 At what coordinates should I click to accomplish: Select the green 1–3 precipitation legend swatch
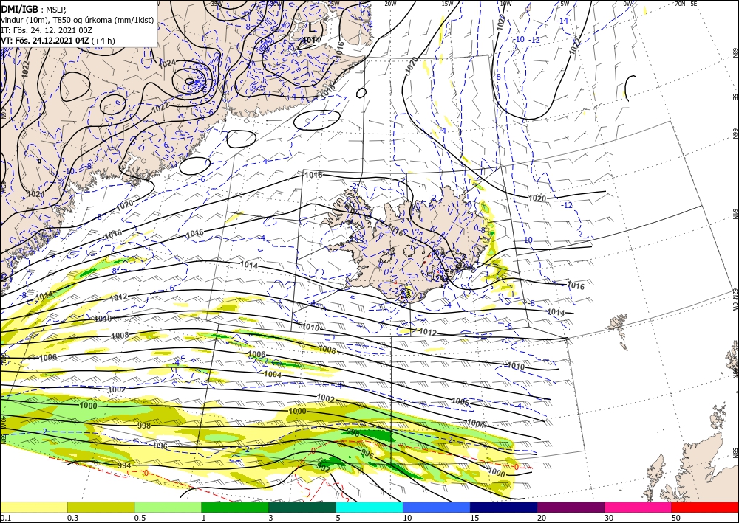[235, 507]
